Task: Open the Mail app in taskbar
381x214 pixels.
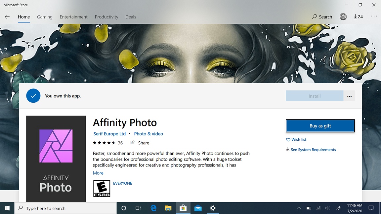Action: pyautogui.click(x=198, y=208)
